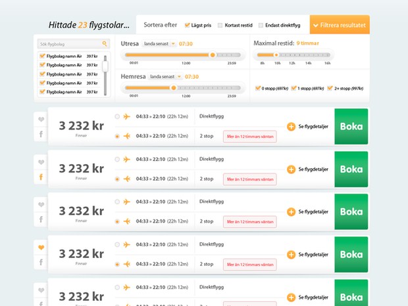408x306 pixels.
Task: Uncheck last Flygbolag namn Air airline
Action: (42, 92)
